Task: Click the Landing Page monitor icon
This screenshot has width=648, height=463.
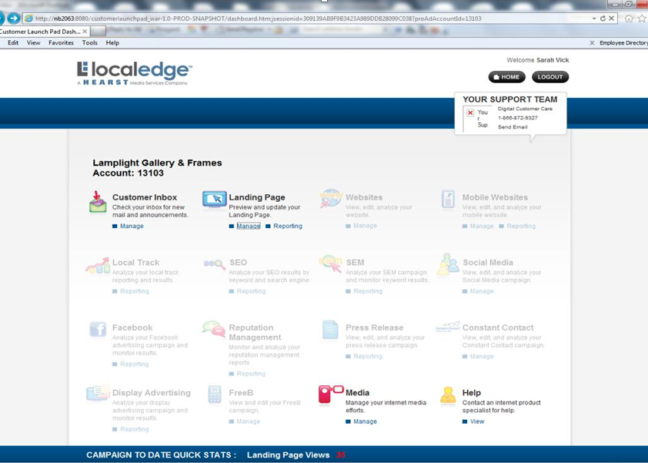Action: tap(215, 200)
